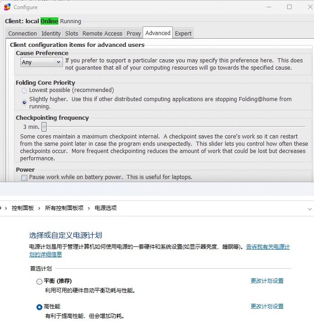Select the Slightly higher priority option

pos(24,102)
